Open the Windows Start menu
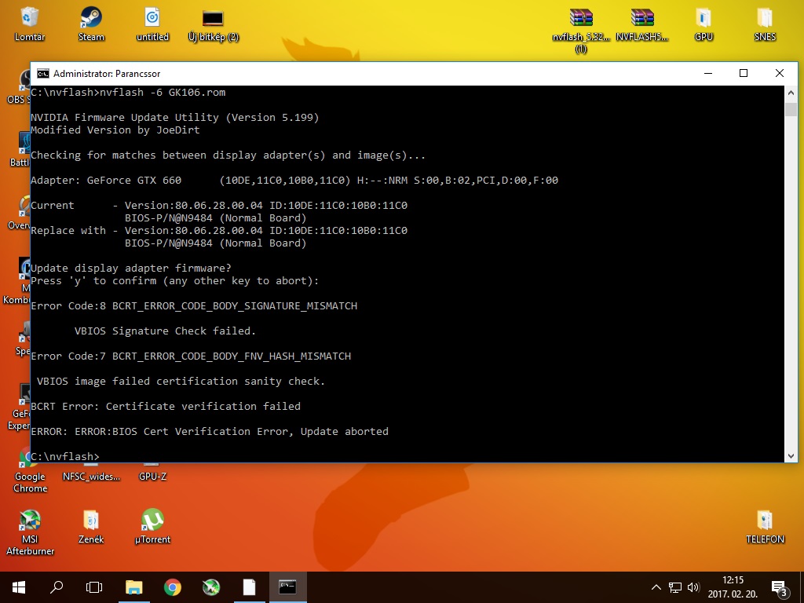804x603 pixels. click(19, 587)
